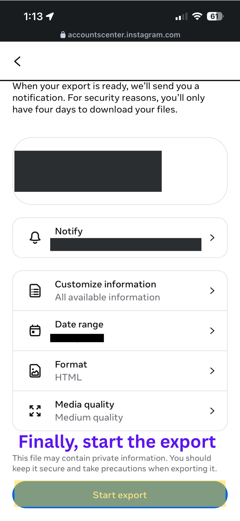Screen dimensions: 240x521
Task: Tap the Wi-Fi status icon
Action: click(x=197, y=16)
